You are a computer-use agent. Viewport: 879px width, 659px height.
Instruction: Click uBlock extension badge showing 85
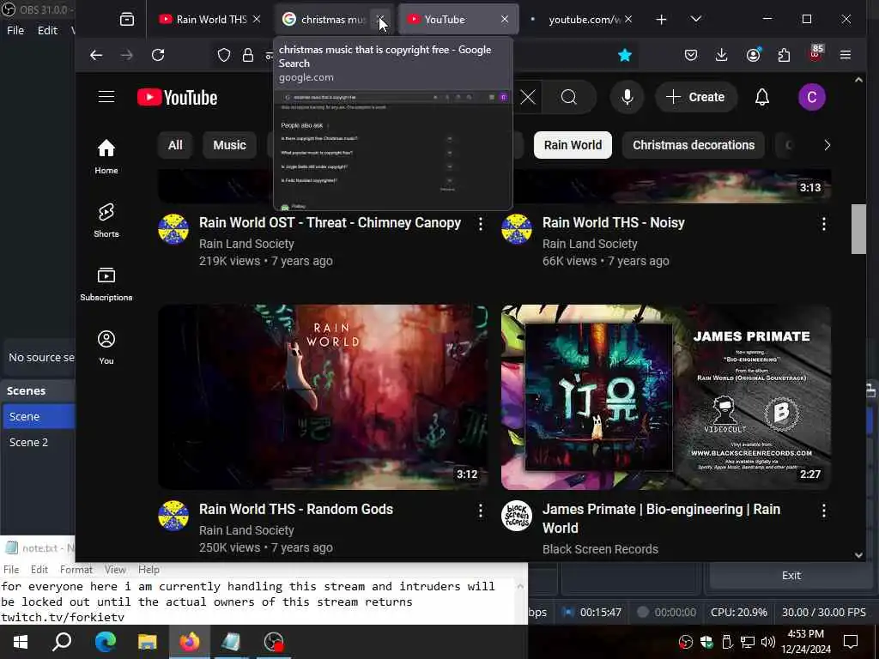[815, 53]
